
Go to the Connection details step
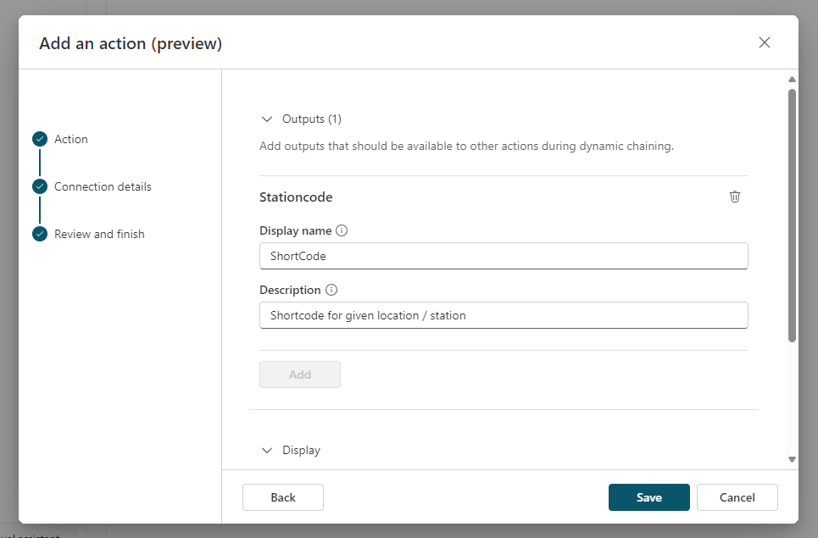[103, 186]
